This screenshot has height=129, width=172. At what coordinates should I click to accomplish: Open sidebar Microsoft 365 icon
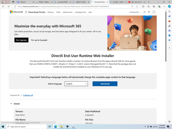pyautogui.click(x=169, y=31)
